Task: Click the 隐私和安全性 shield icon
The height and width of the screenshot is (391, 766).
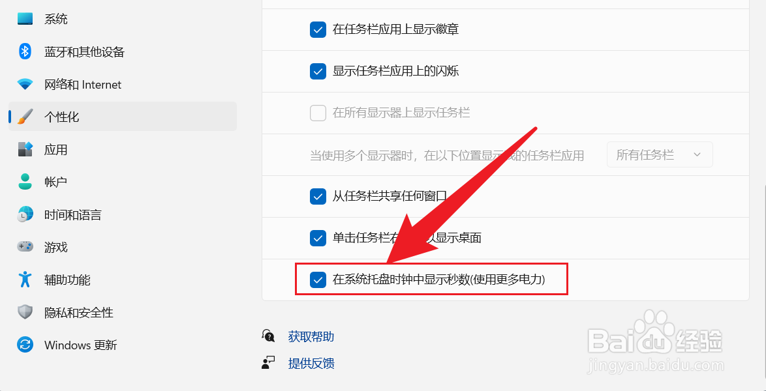Action: pos(25,312)
